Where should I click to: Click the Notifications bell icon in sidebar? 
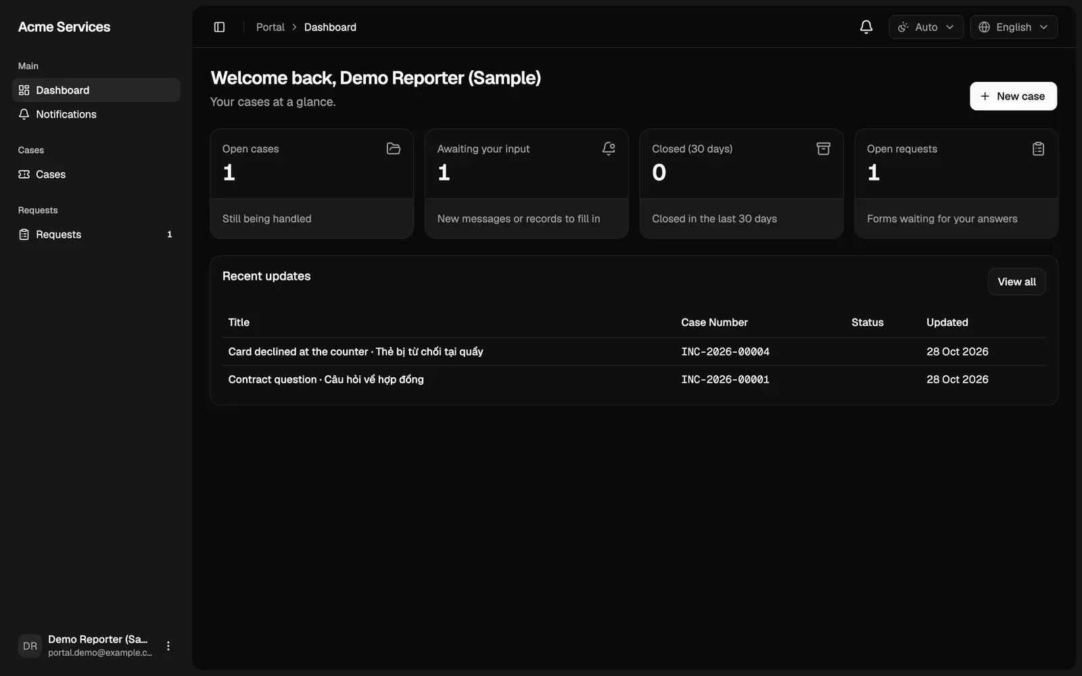point(24,114)
